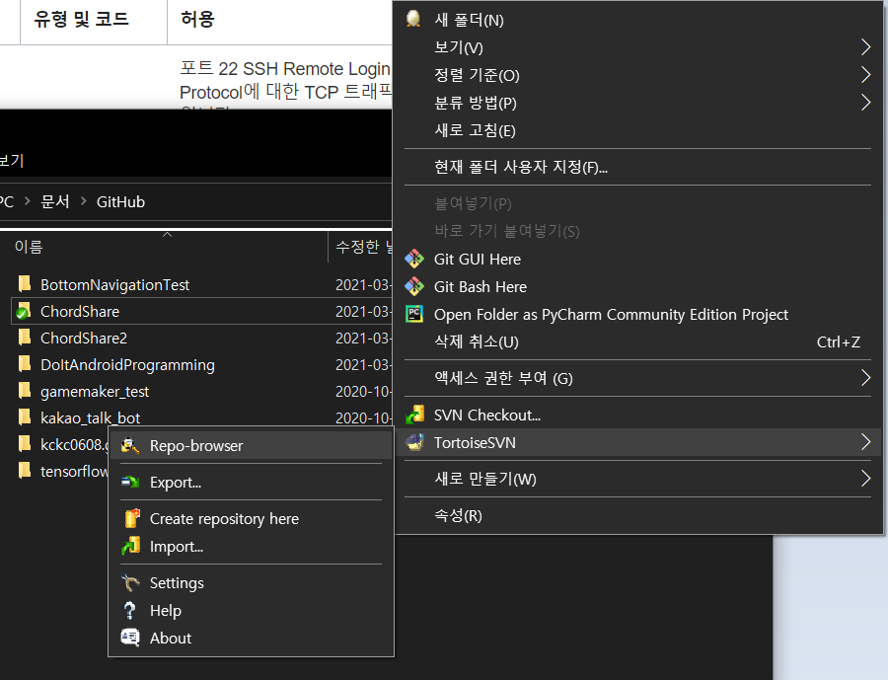
Task: Choose 새로 고침(E) from context menu
Action: coord(637,130)
